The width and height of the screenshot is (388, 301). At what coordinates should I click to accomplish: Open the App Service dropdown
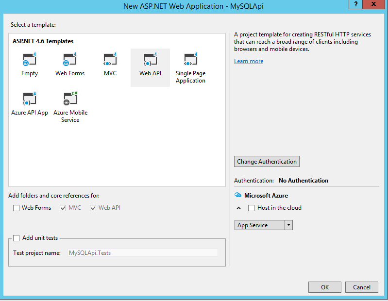288,225
